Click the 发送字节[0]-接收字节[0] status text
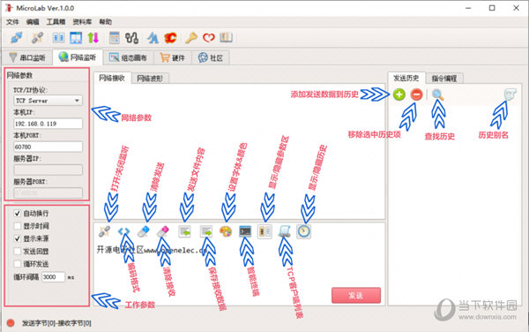The height and width of the screenshot is (332, 529). 56,323
